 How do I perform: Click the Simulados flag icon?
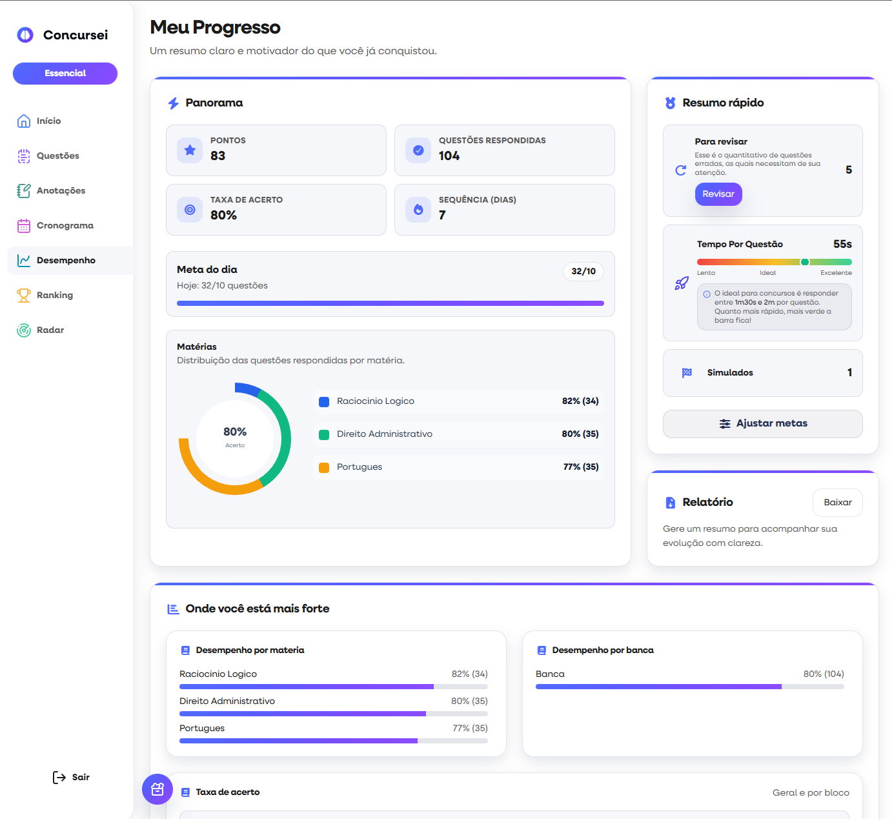tap(687, 372)
